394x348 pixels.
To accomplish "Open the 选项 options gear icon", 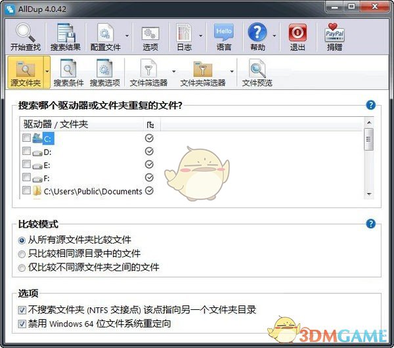I will 150,34.
